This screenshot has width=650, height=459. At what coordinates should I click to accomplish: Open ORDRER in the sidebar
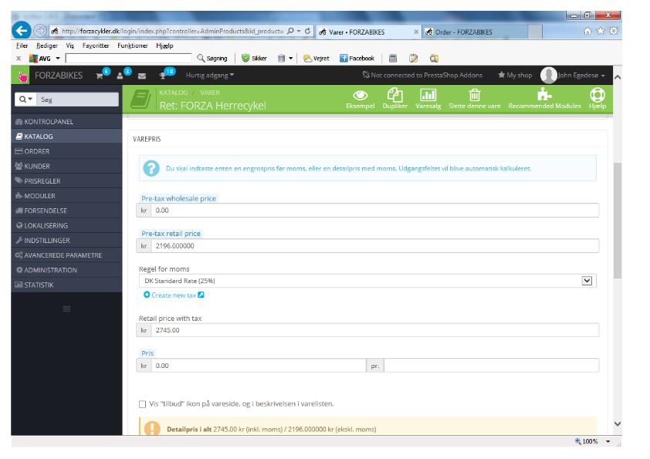[x=66, y=152]
